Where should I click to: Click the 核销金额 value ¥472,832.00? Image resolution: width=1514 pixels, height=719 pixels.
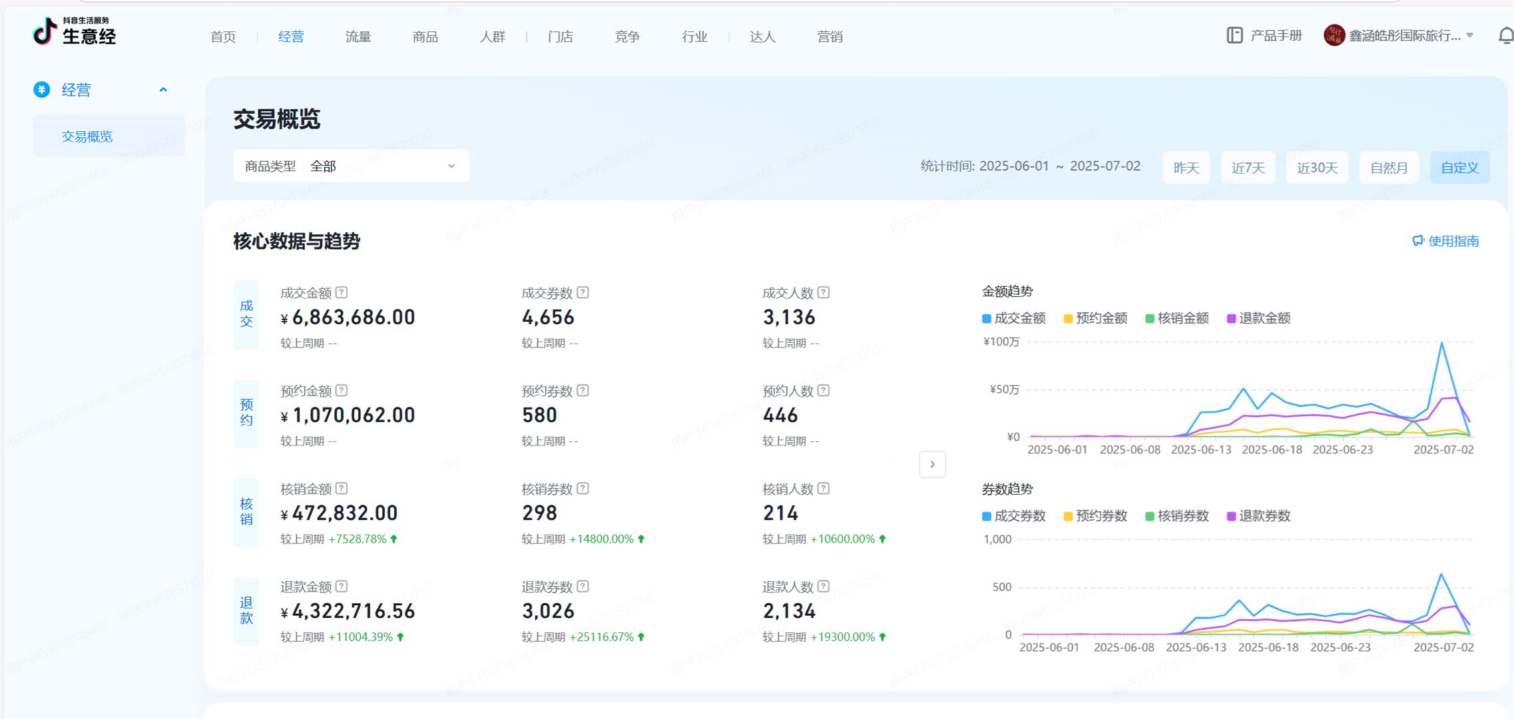[x=339, y=513]
